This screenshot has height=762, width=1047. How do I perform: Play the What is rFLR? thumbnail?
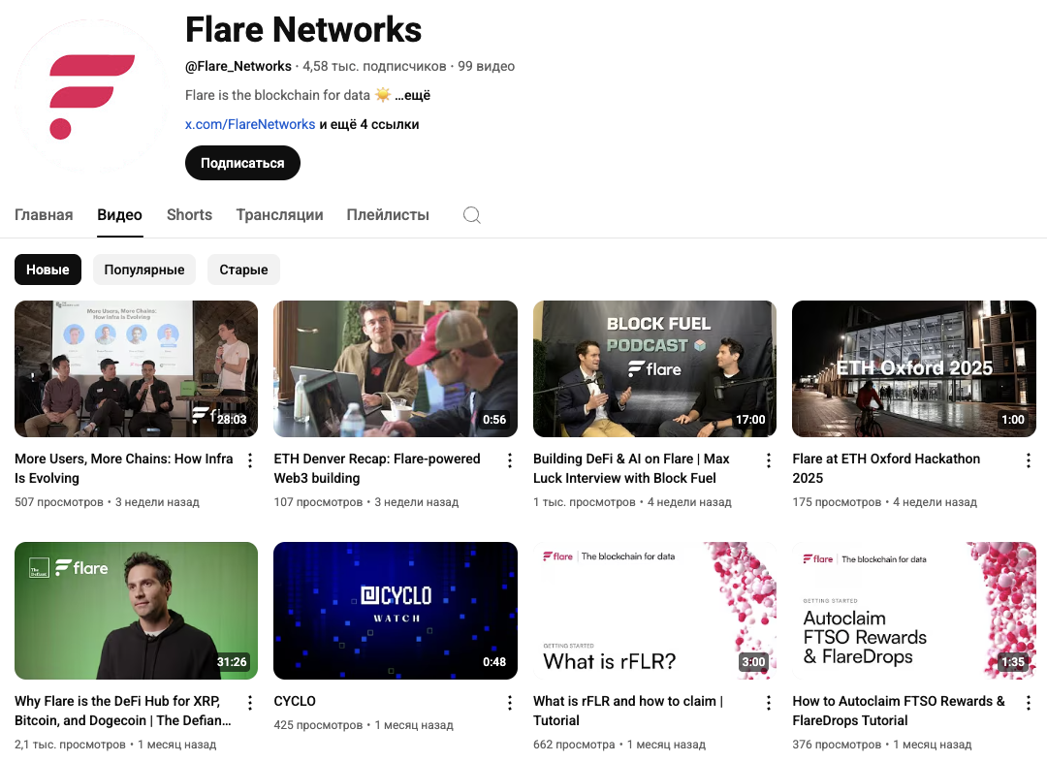coord(654,611)
